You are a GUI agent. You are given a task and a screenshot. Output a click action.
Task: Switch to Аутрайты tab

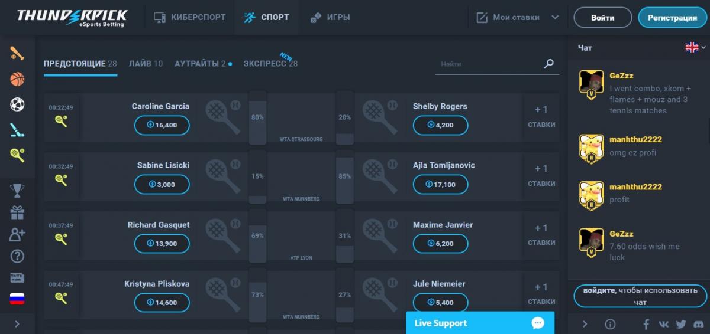click(203, 64)
